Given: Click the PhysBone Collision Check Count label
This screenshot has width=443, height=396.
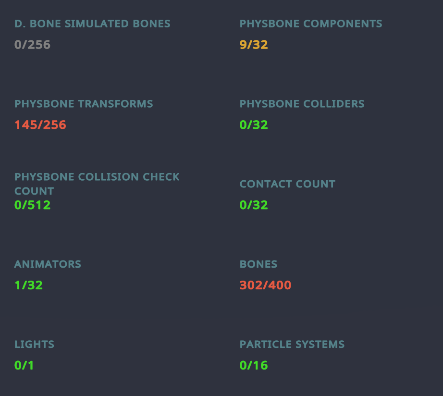Looking at the screenshot, I should pos(97,184).
